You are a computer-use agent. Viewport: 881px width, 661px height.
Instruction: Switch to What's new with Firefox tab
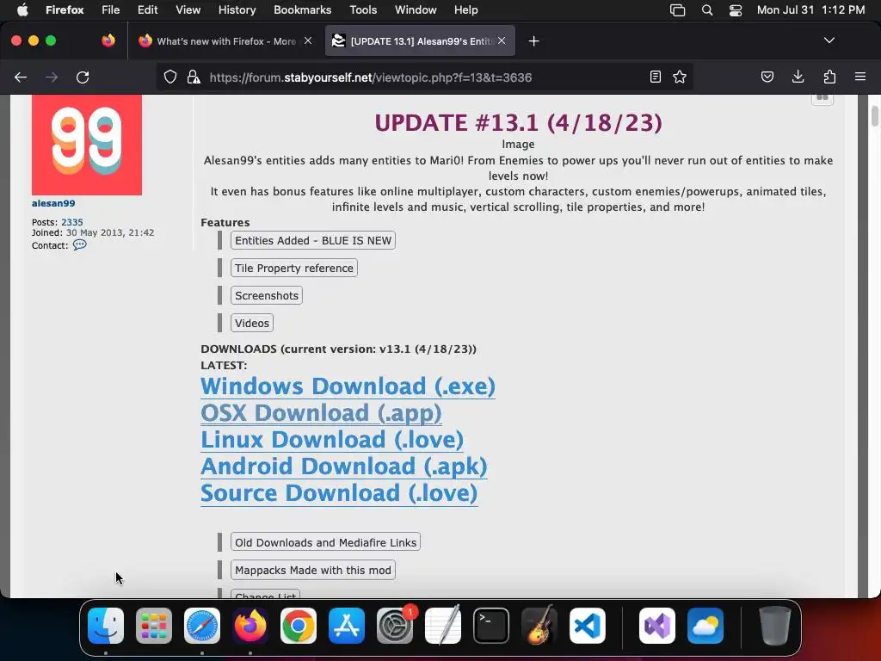(x=225, y=41)
